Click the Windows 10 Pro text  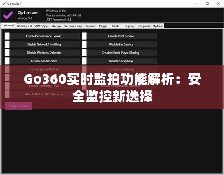pos(56,11)
